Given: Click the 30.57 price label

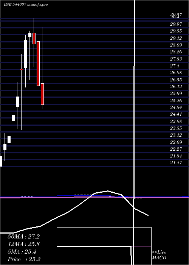Looking at the screenshot, I should [176, 15].
